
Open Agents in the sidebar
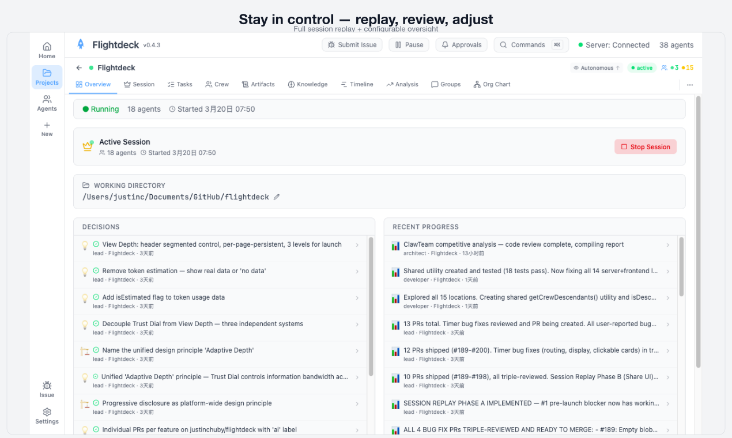click(x=47, y=103)
